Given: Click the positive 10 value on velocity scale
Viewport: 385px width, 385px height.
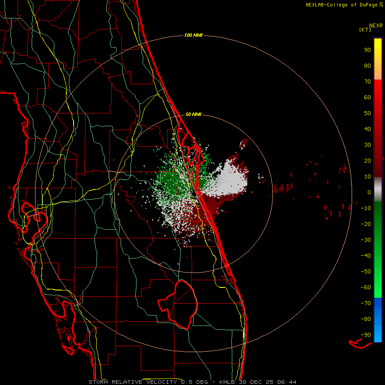Looking at the screenshot, I should 367,177.
